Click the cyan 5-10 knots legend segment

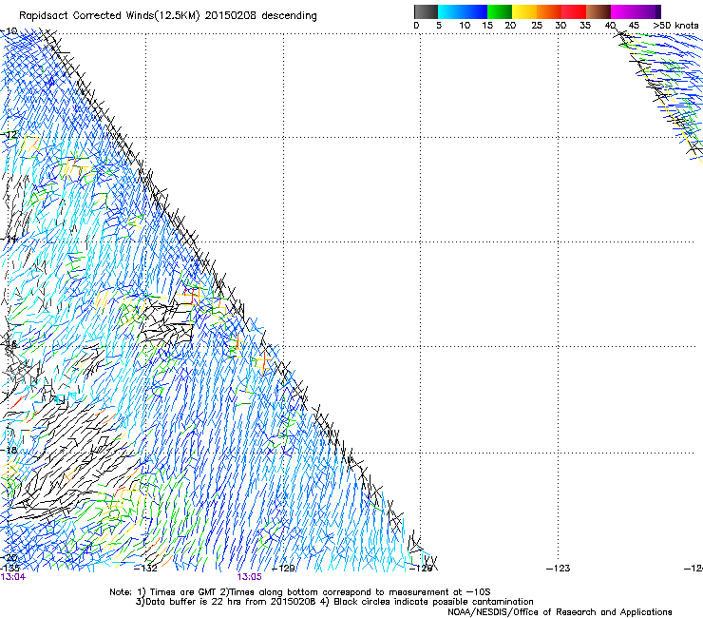[x=450, y=11]
